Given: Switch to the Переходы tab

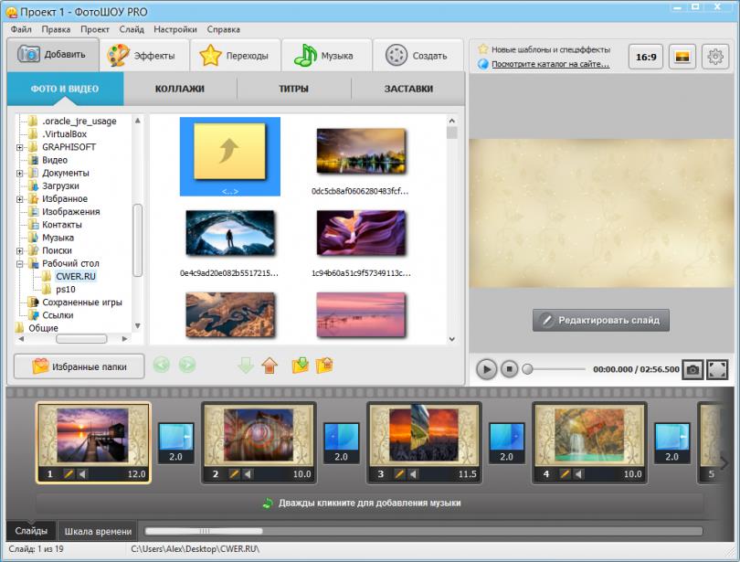Looking at the screenshot, I should [x=234, y=56].
